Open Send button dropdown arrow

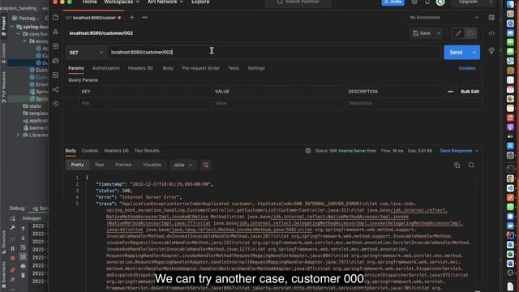[x=474, y=52]
